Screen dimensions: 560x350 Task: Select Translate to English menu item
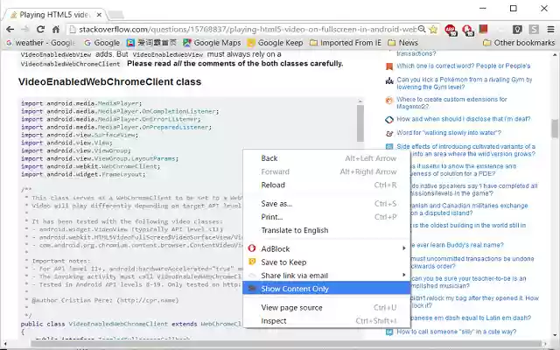[326, 230]
